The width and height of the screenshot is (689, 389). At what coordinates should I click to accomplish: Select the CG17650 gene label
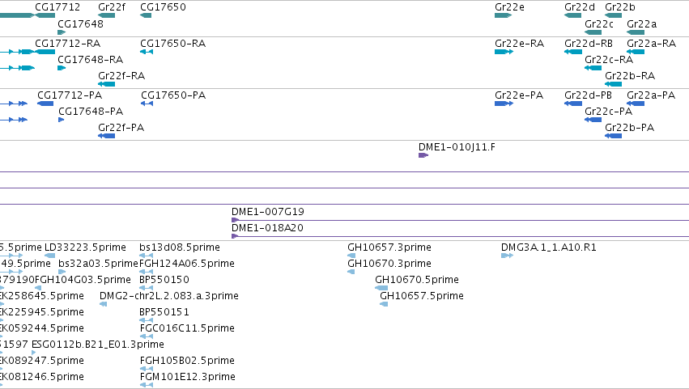tap(163, 7)
